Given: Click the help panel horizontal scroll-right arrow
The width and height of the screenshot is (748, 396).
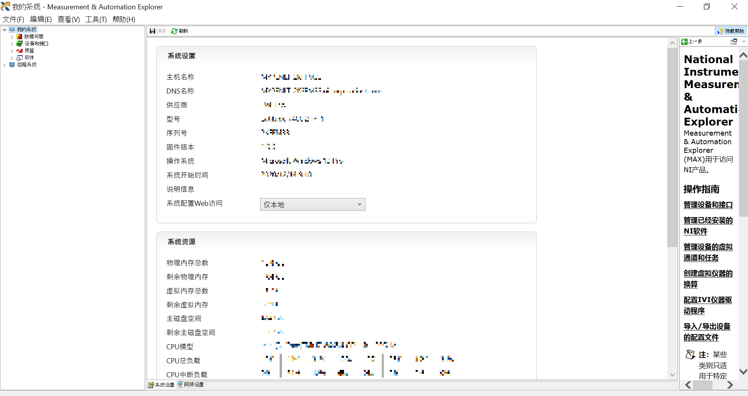Looking at the screenshot, I should [x=730, y=385].
